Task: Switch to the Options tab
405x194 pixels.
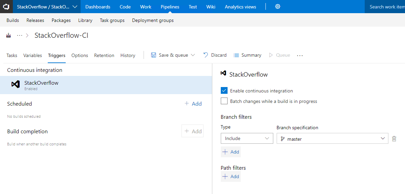Action: pos(80,55)
